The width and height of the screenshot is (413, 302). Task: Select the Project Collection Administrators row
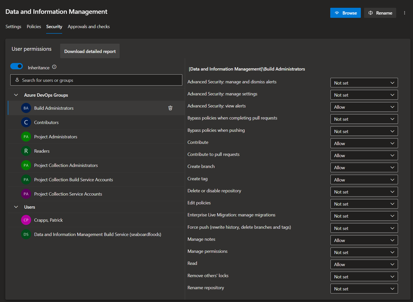tap(96, 165)
